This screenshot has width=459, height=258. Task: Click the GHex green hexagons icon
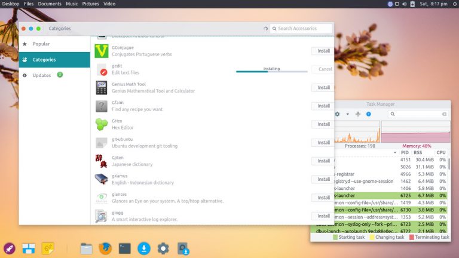click(x=101, y=124)
